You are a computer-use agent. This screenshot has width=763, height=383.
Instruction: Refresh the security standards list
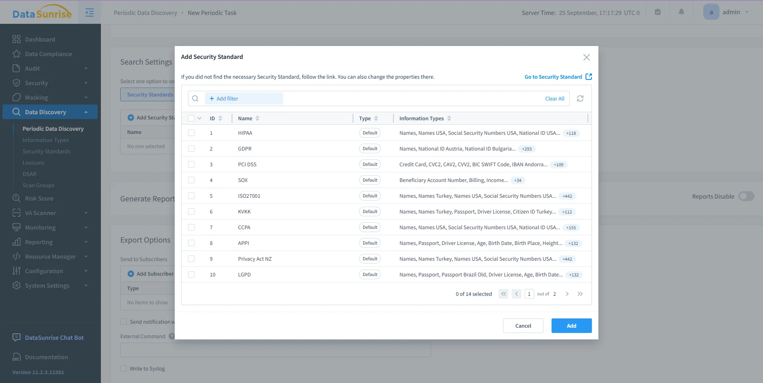click(x=580, y=98)
